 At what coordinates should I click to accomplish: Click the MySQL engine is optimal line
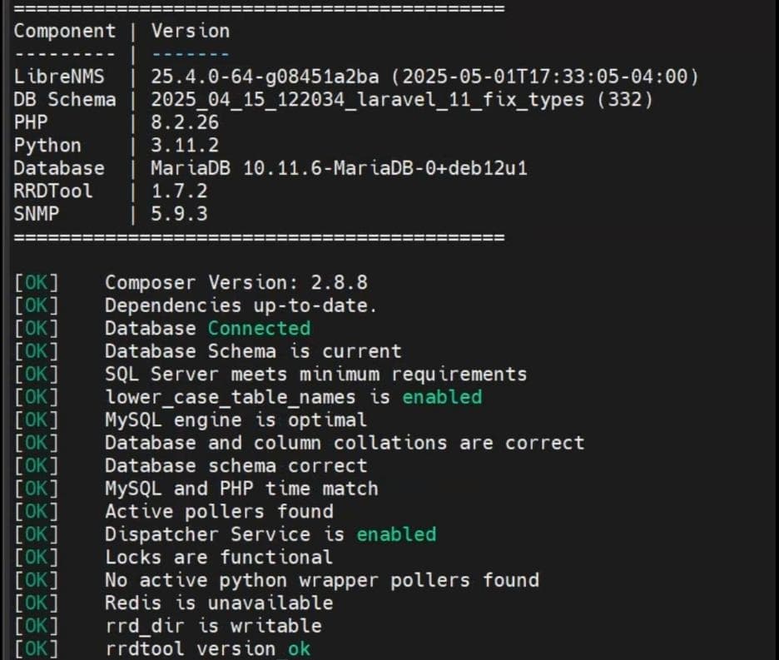point(236,420)
